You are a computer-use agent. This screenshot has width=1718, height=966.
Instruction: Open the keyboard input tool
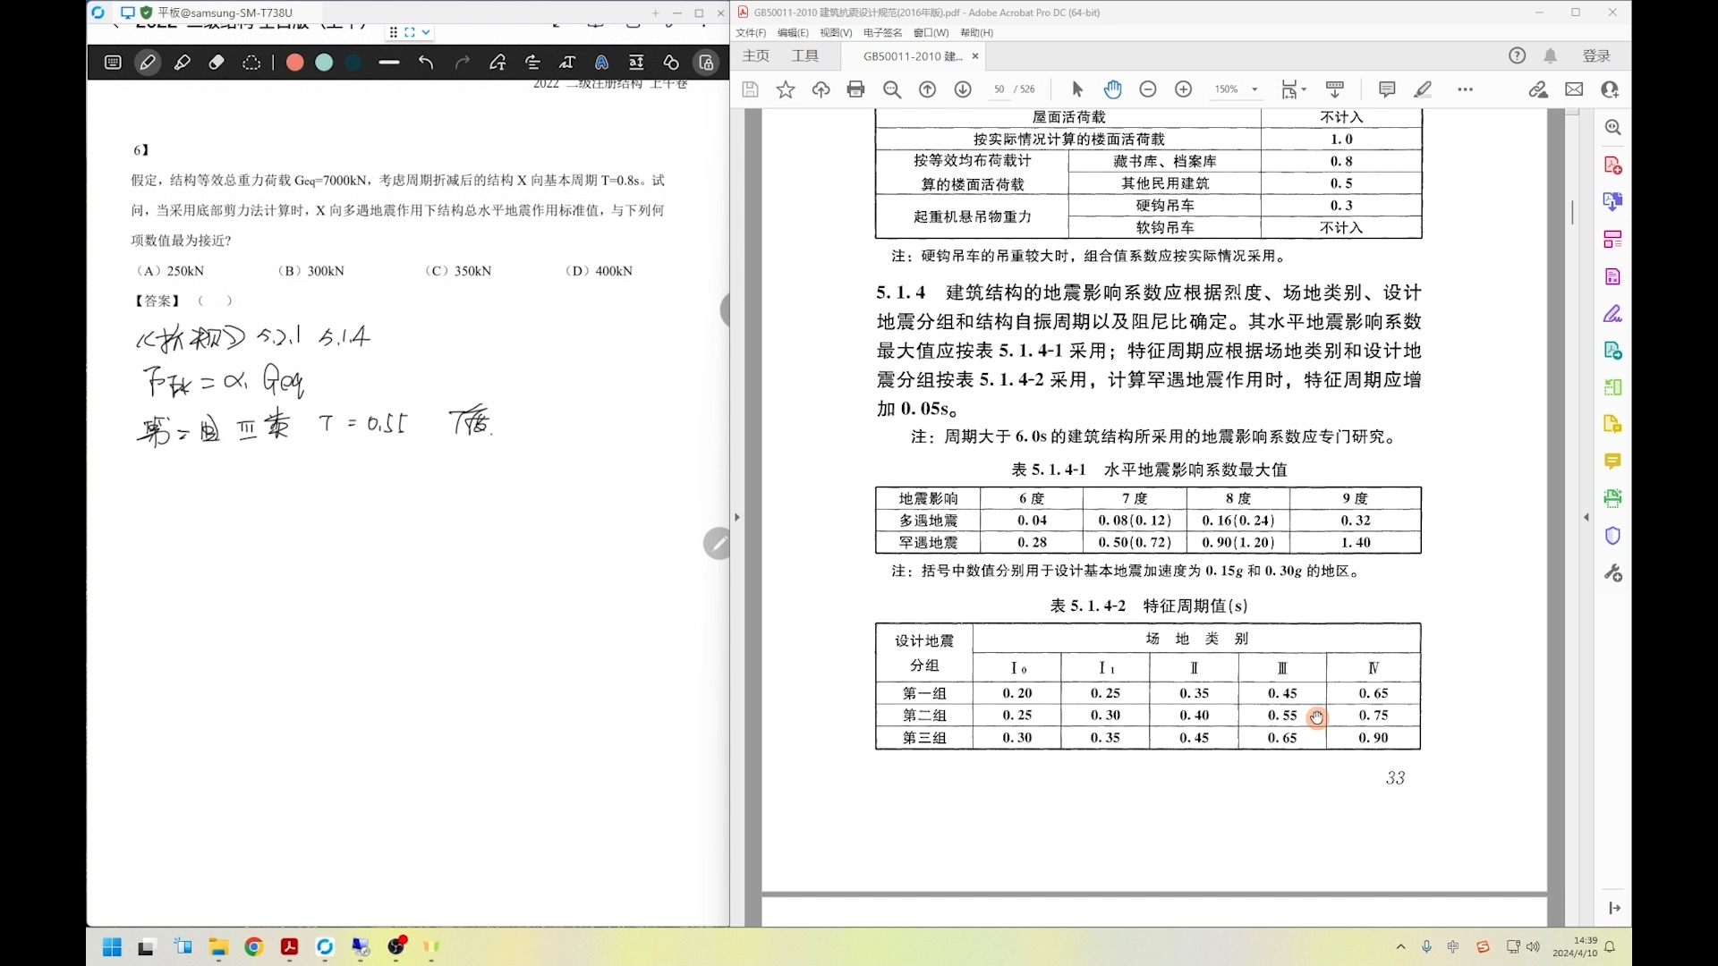pos(113,63)
